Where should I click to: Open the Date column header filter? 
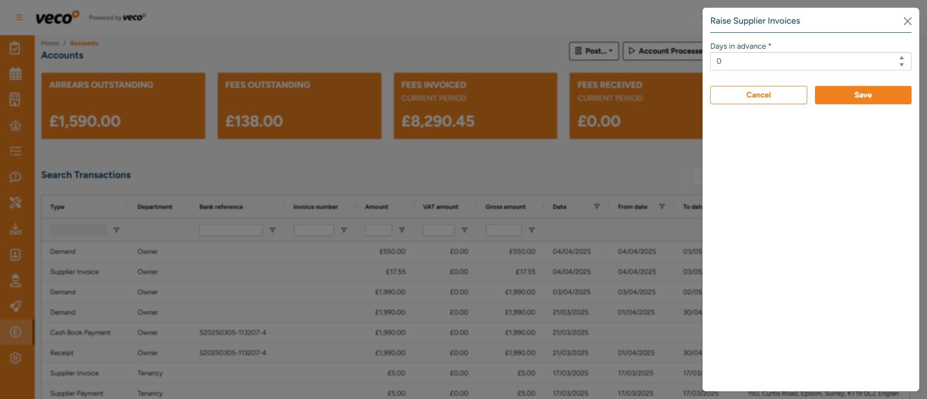(597, 206)
